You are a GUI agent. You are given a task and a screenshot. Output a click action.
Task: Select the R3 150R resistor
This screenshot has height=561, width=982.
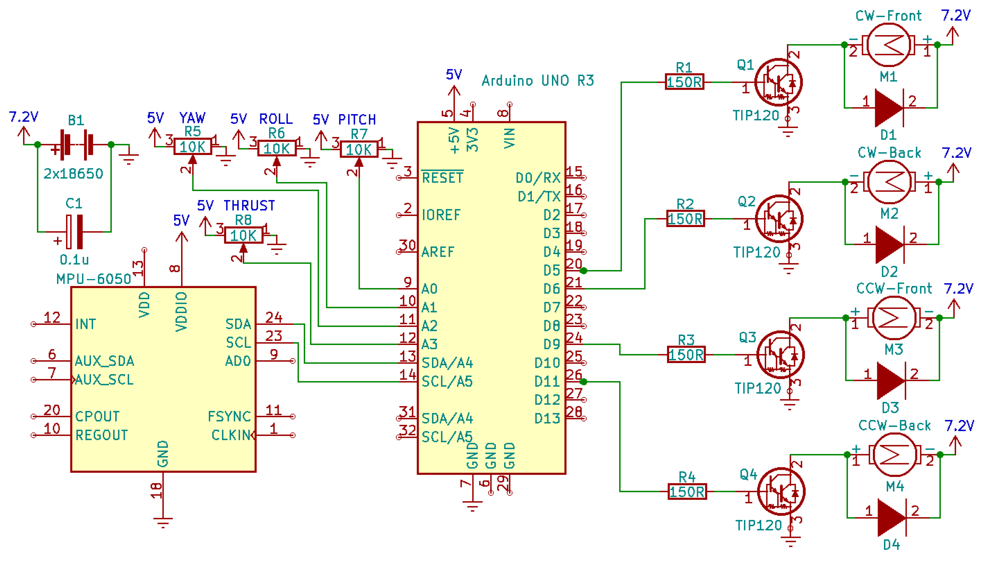686,355
